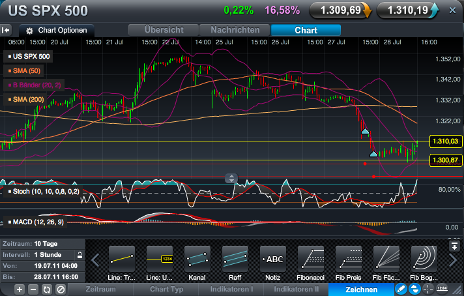The width and height of the screenshot is (464, 296).
Task: Click the upper red line's left handle dot
Action: click(365, 164)
